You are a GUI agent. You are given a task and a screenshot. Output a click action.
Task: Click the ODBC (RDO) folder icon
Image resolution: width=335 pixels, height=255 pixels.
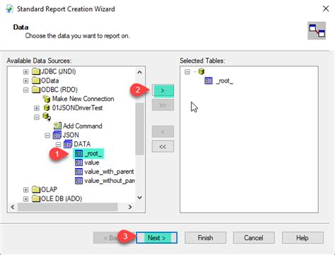coord(36,90)
